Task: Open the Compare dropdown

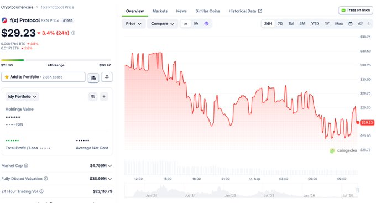Action: tap(163, 24)
